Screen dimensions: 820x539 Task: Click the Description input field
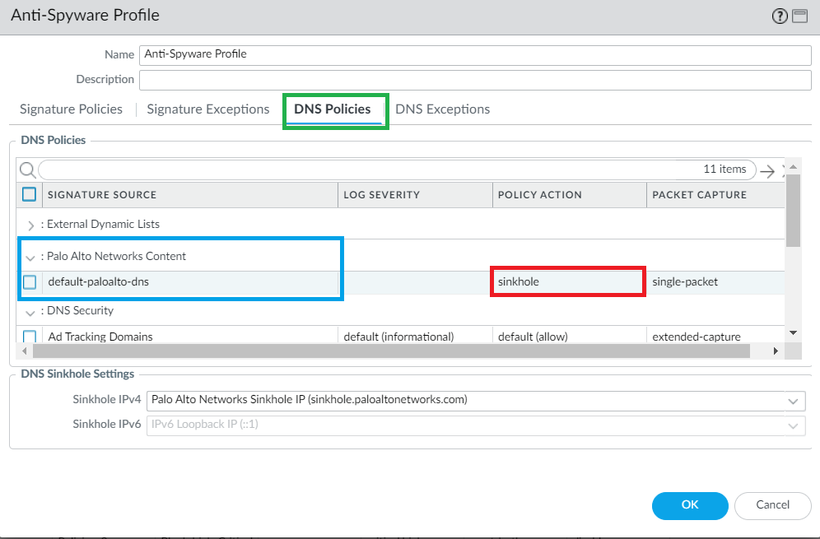pos(475,80)
